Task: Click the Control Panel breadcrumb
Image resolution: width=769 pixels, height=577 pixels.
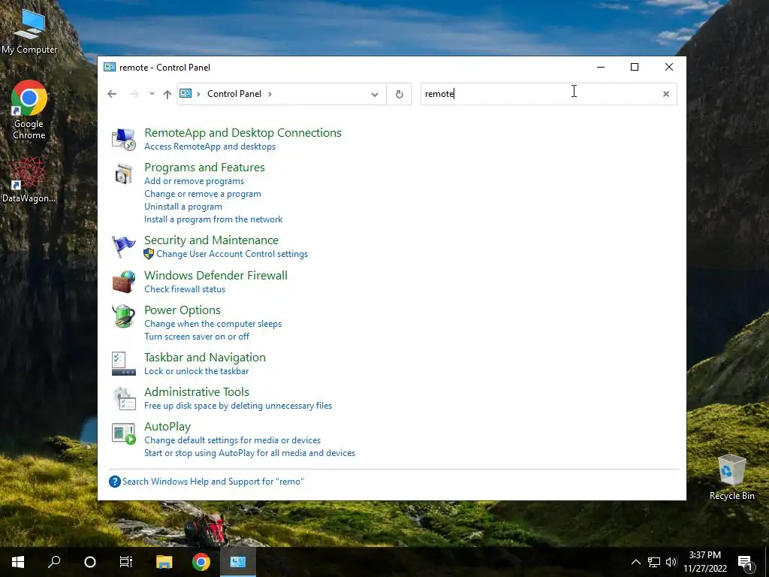Action: [x=234, y=94]
